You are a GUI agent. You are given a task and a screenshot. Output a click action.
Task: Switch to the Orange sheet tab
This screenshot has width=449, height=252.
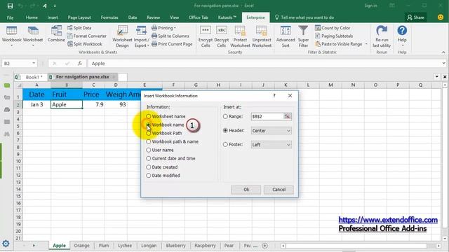[81, 246]
